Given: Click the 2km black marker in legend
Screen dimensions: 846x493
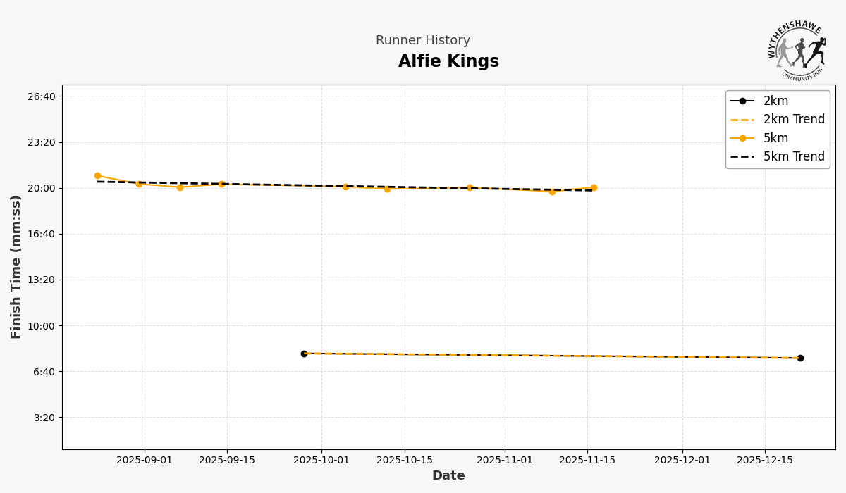Looking at the screenshot, I should tap(742, 101).
